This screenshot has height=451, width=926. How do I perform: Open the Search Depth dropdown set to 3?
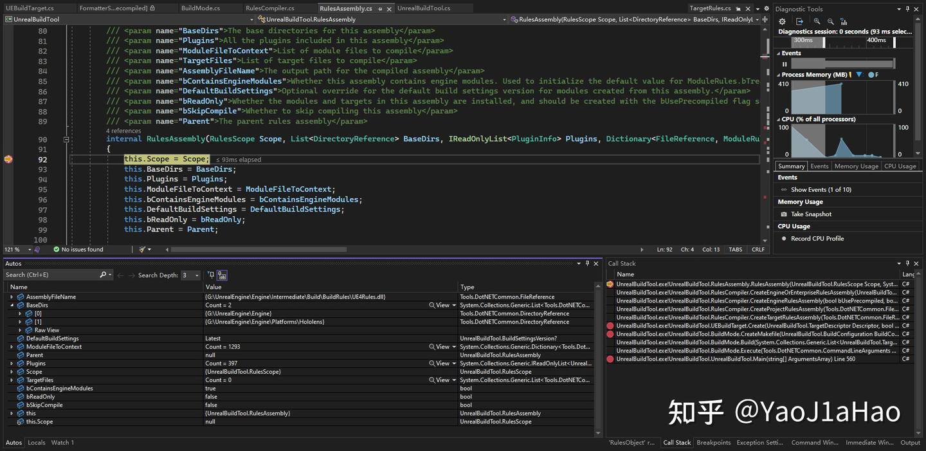(197, 275)
